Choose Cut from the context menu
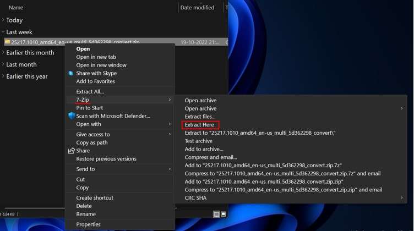 pos(80,179)
